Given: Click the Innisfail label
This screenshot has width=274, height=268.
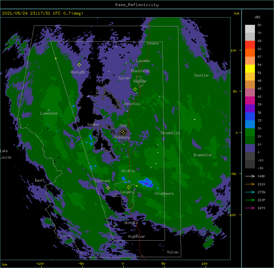Looking at the screenshot, I should coord(132,104).
